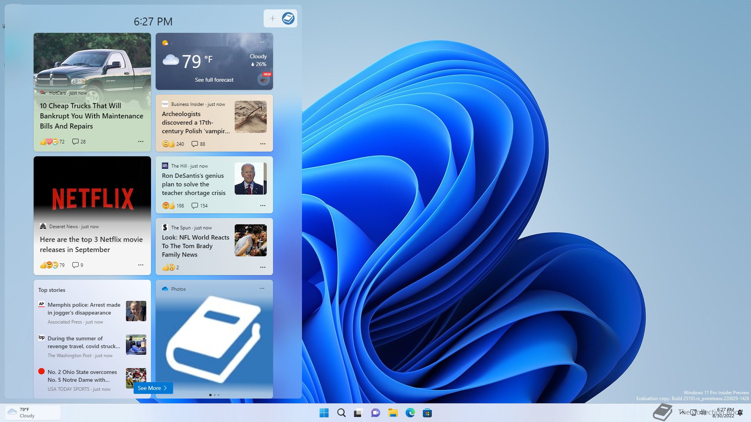Click the Tom Brady crowd thumbnail
Viewport: 751px width, 422px height.
pos(251,240)
